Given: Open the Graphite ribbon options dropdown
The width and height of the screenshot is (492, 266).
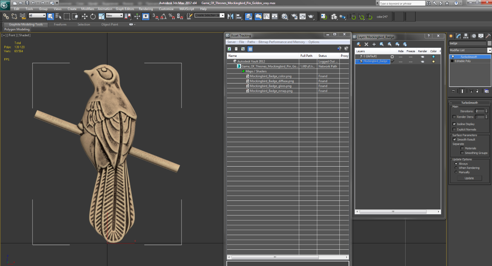Looking at the screenshot, I should pos(132,25).
